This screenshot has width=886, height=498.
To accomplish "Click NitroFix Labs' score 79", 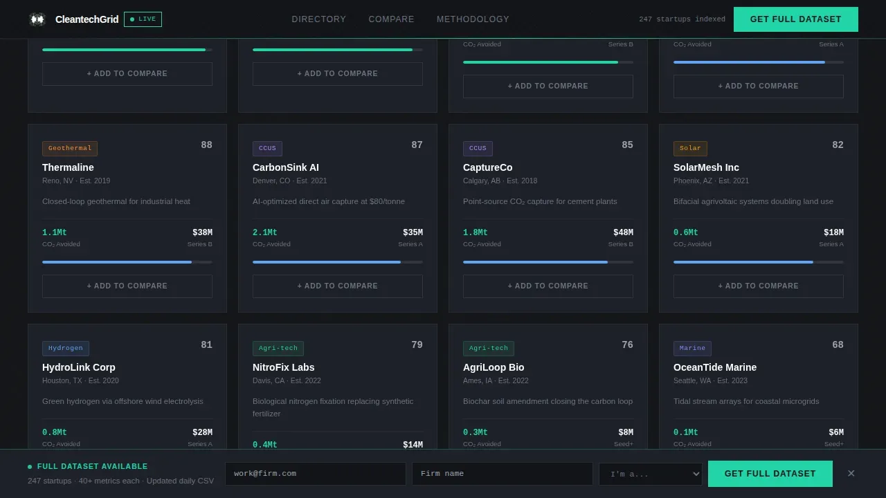I will [417, 345].
